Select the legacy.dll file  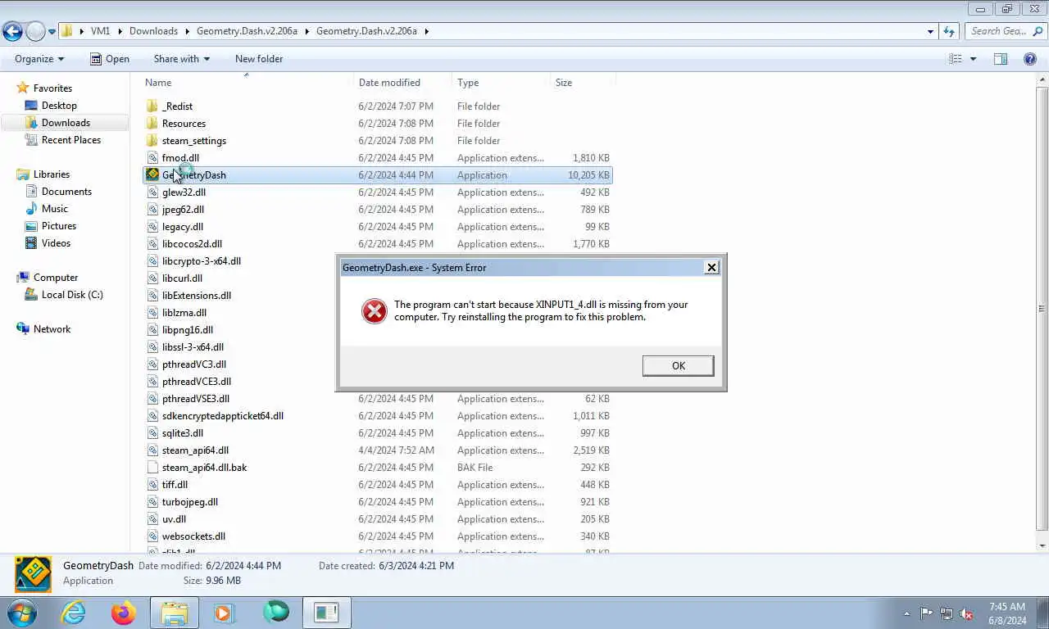pos(183,226)
